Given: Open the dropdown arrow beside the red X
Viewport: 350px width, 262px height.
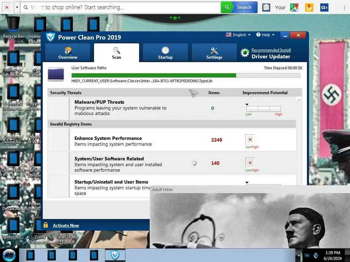Looking at the screenshot, I should tap(17, 8).
